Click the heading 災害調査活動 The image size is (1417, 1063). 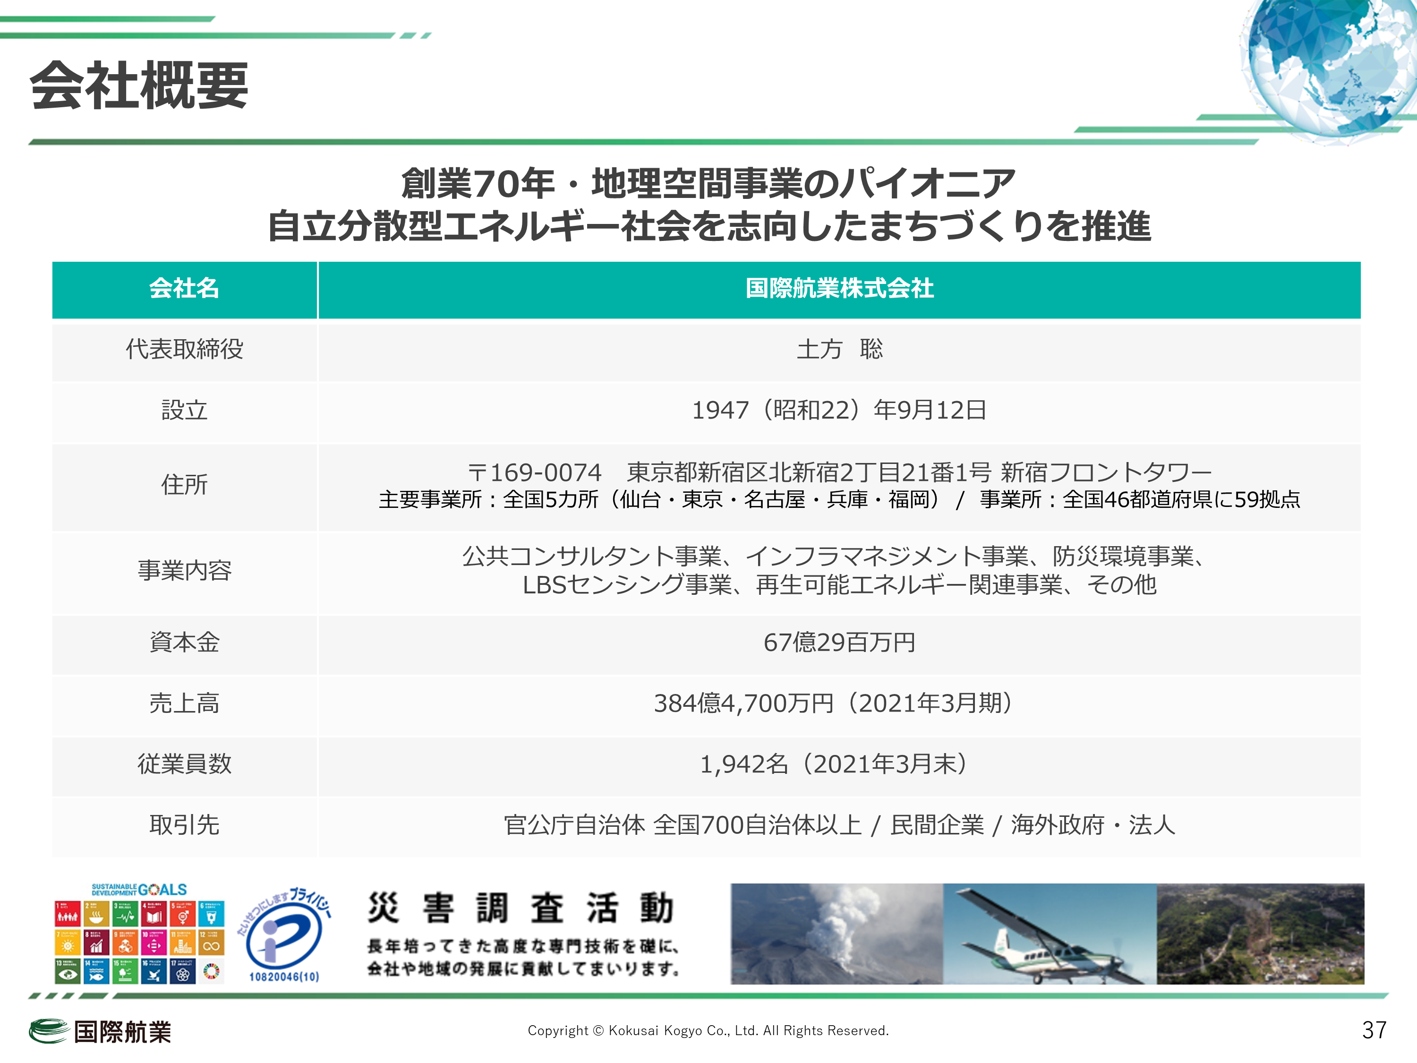pos(521,908)
